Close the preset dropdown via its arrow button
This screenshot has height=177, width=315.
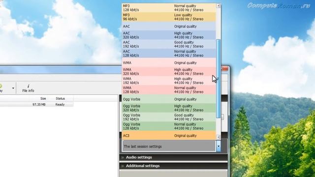coord(219,147)
